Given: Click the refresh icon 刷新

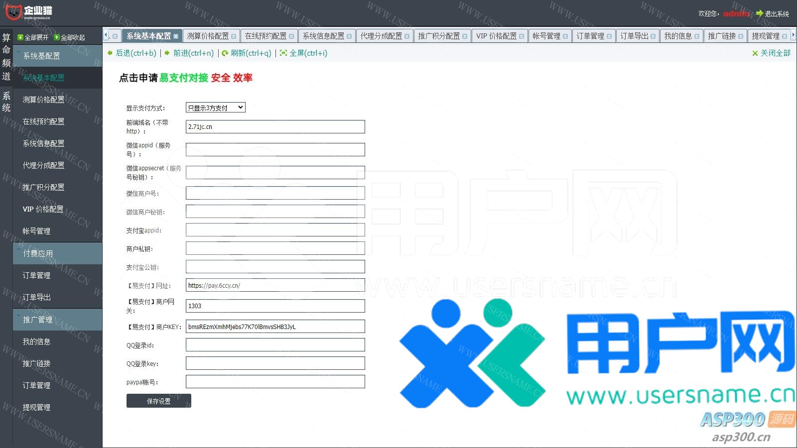Looking at the screenshot, I should 225,53.
